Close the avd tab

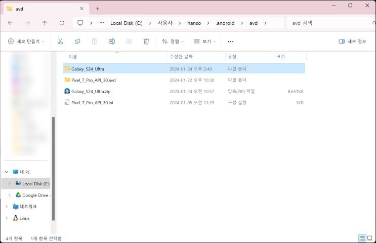(82, 9)
